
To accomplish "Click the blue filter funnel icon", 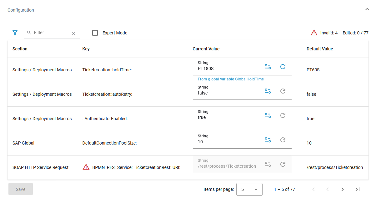I will point(15,33).
